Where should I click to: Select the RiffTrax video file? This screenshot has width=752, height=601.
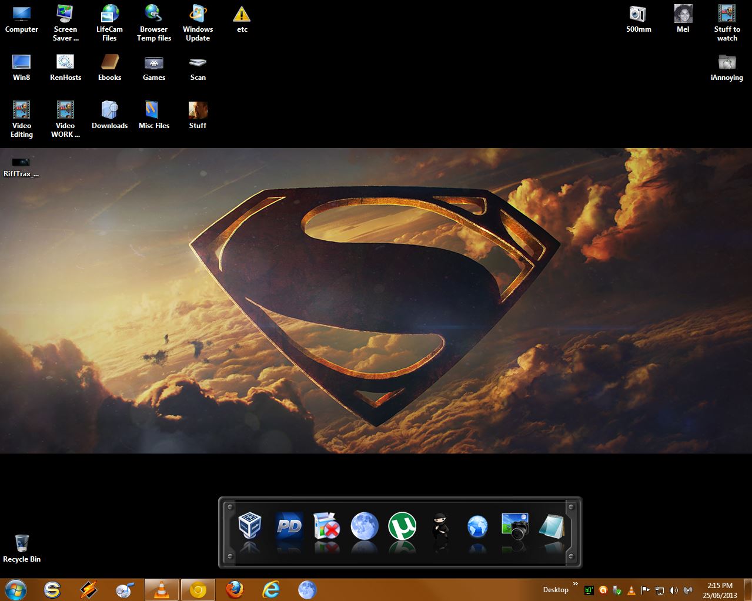coord(21,167)
